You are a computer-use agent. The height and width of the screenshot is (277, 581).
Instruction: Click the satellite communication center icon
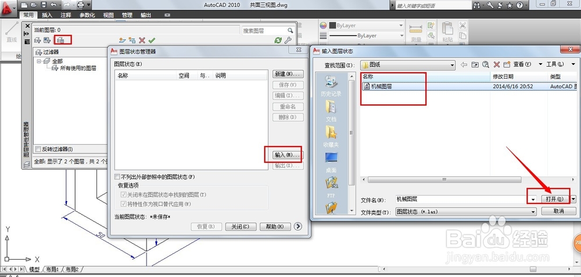(x=500, y=5)
